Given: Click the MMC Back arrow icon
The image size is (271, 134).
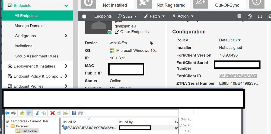Looking at the screenshot, I should (x=7, y=113).
